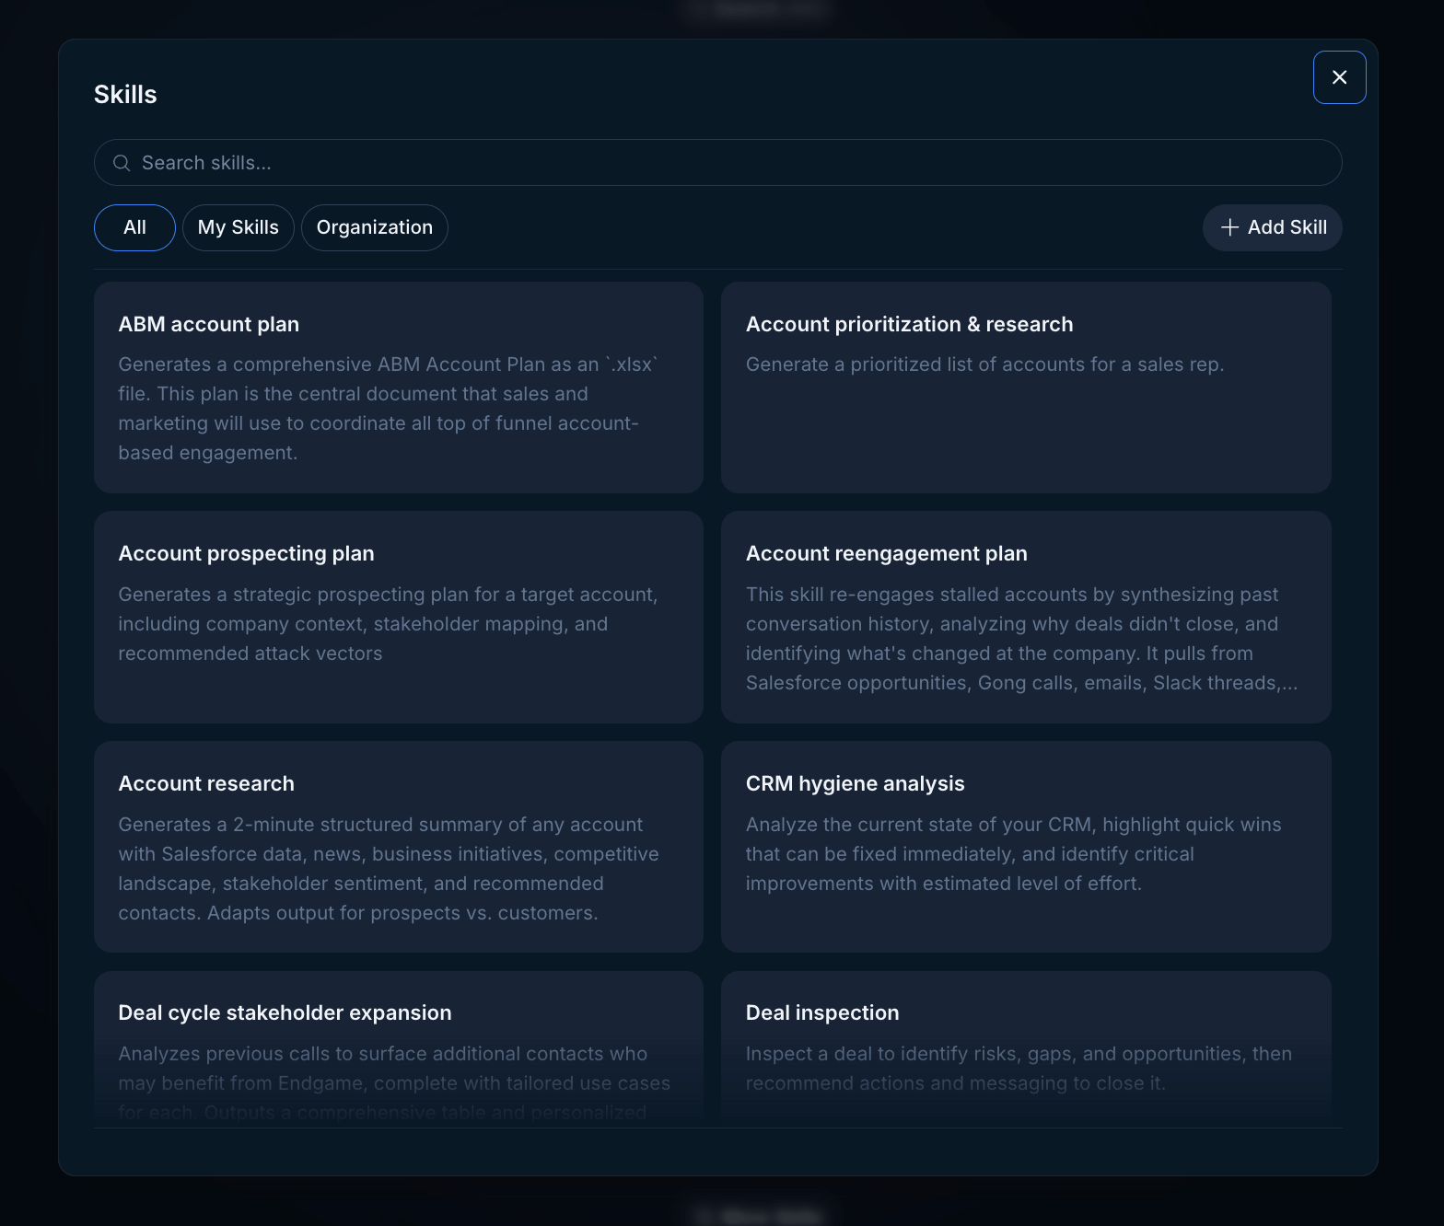Open the Account prospecting plan card

[399, 617]
